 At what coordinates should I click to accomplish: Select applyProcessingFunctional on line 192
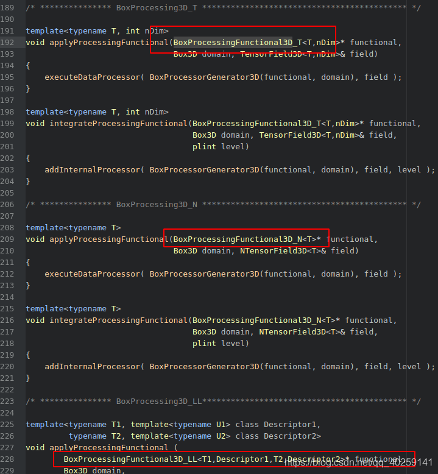click(x=109, y=43)
